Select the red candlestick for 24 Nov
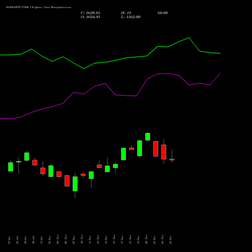 point(164,152)
